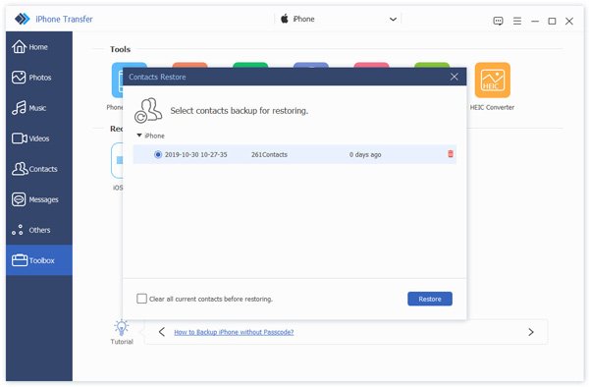Open Contacts section in sidebar

pos(39,169)
